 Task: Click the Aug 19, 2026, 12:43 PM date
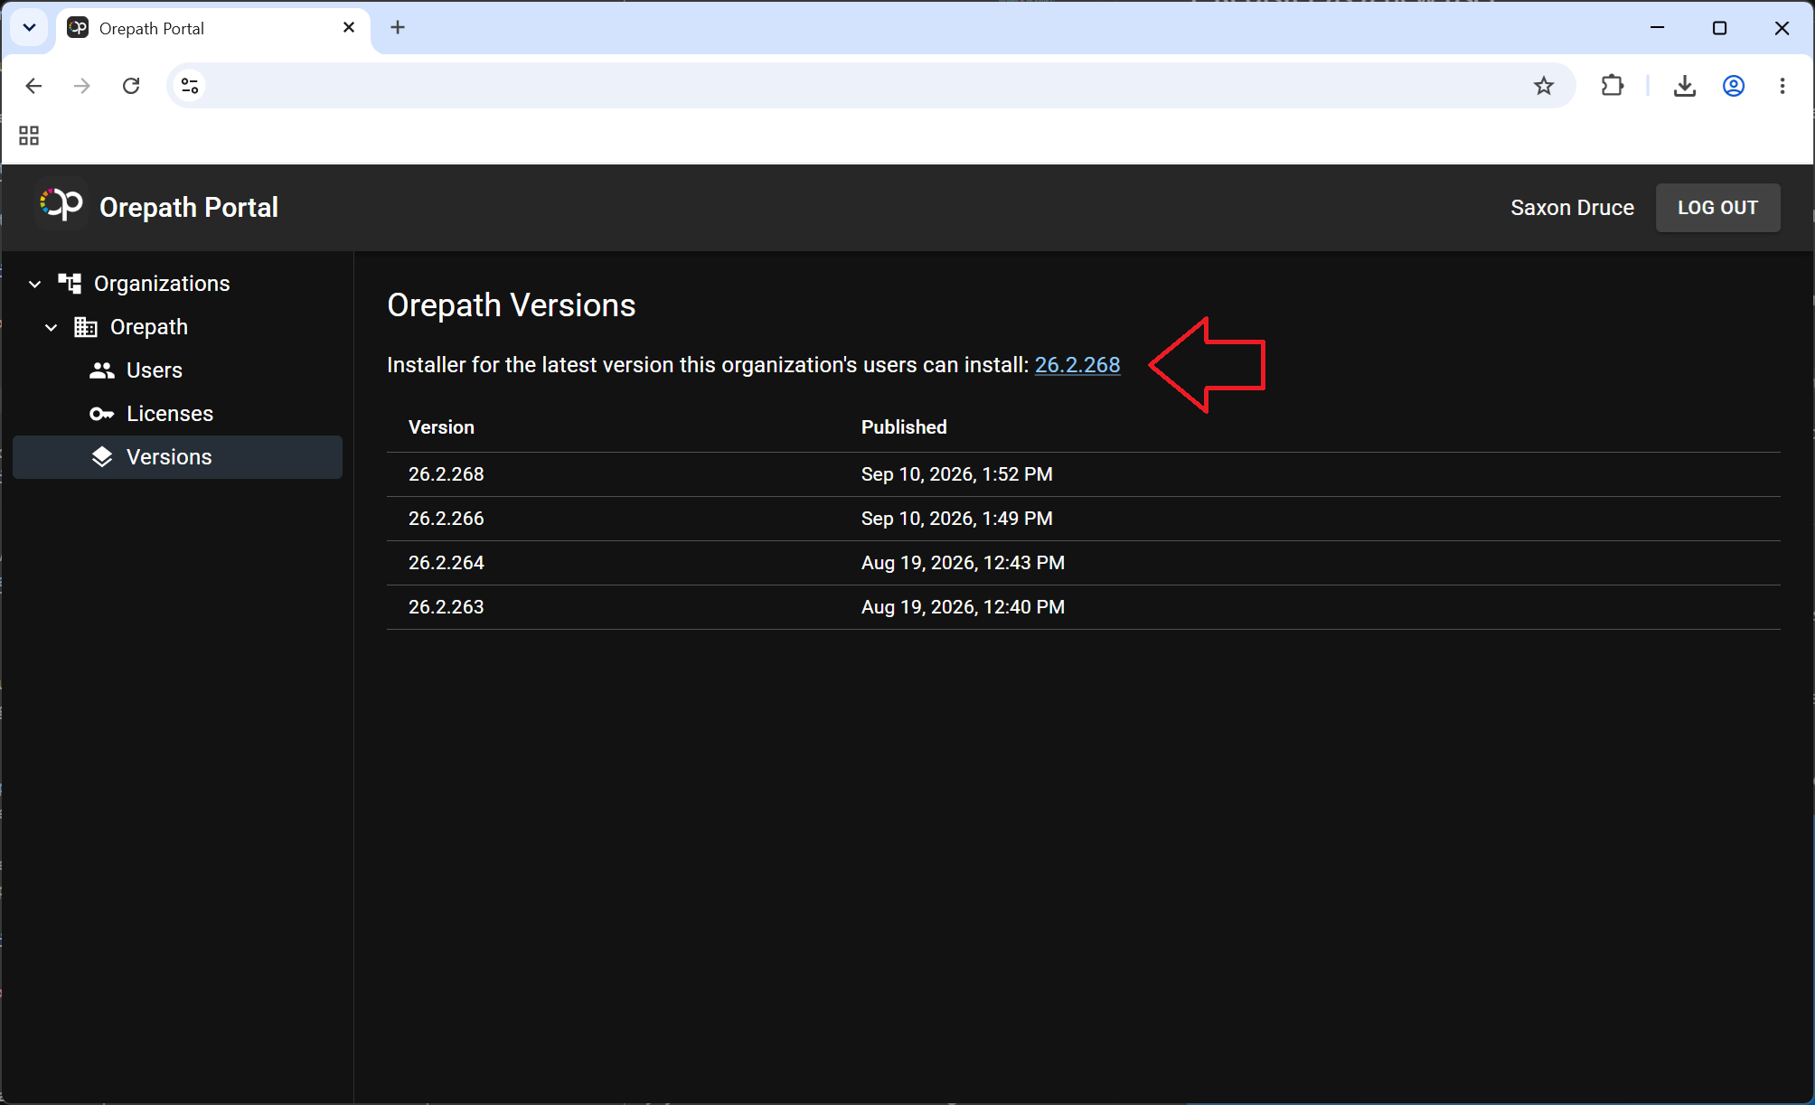pyautogui.click(x=963, y=563)
